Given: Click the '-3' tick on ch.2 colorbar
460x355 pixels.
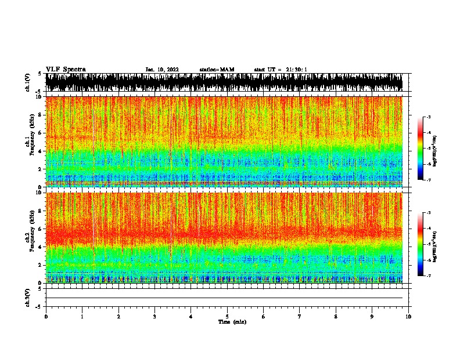Looking at the screenshot, I should point(429,213).
